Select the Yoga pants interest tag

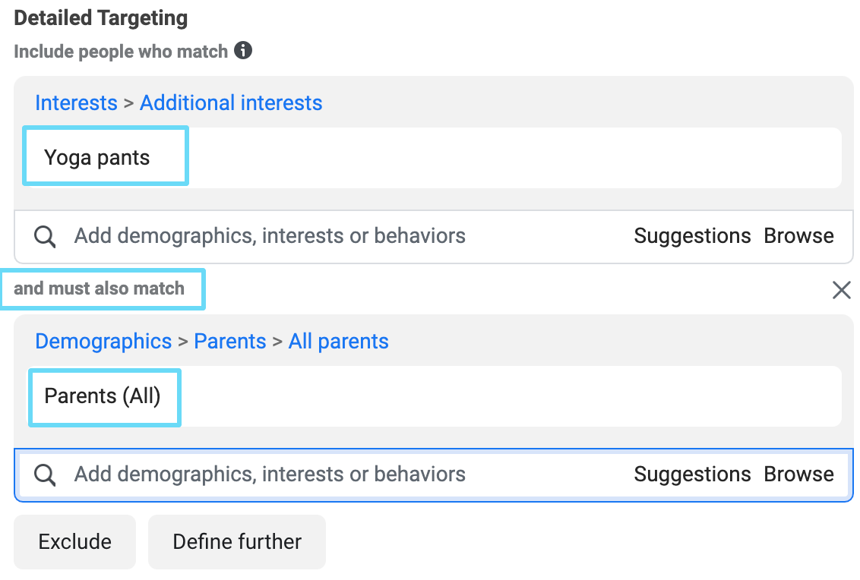pyautogui.click(x=106, y=156)
